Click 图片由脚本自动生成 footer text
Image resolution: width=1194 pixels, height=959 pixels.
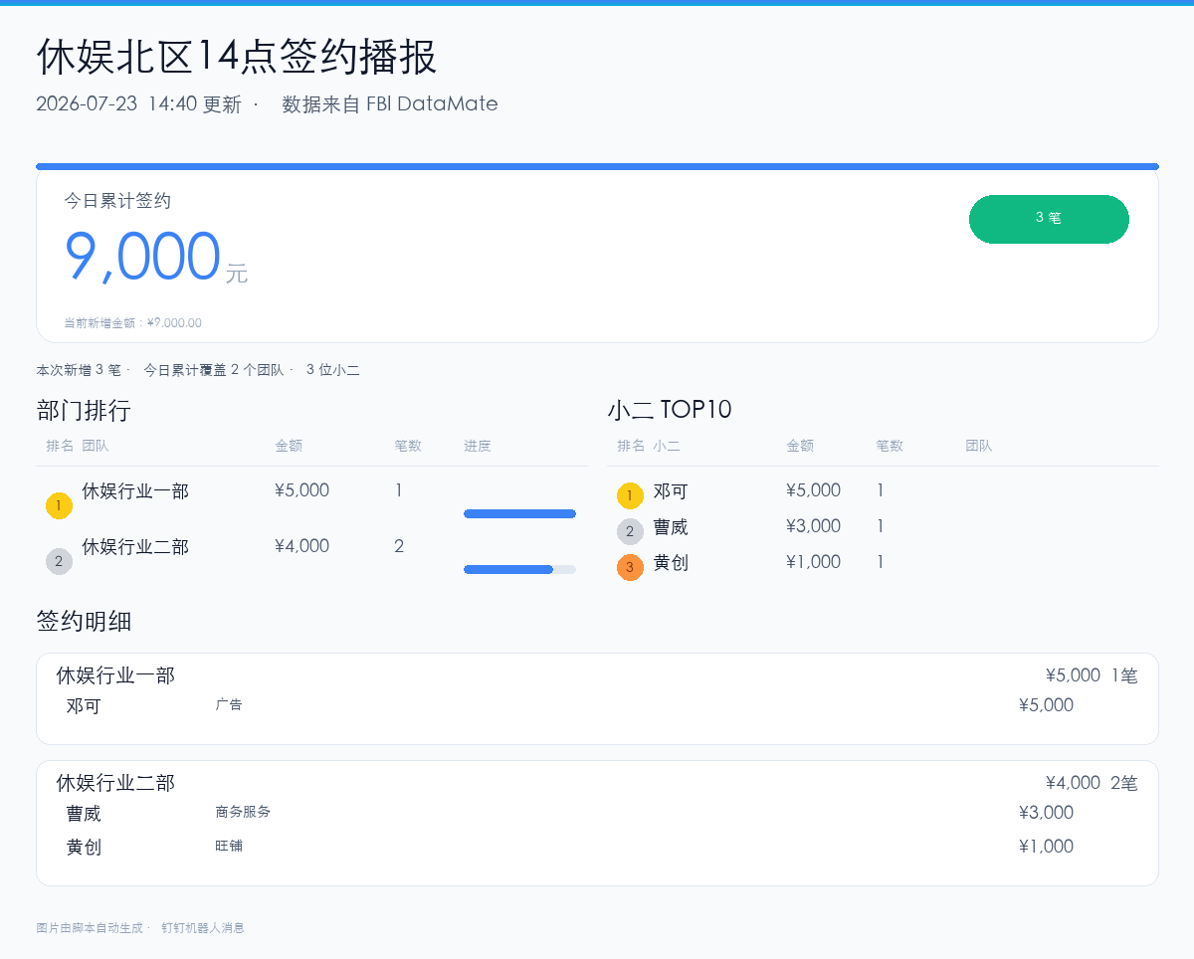coord(90,928)
